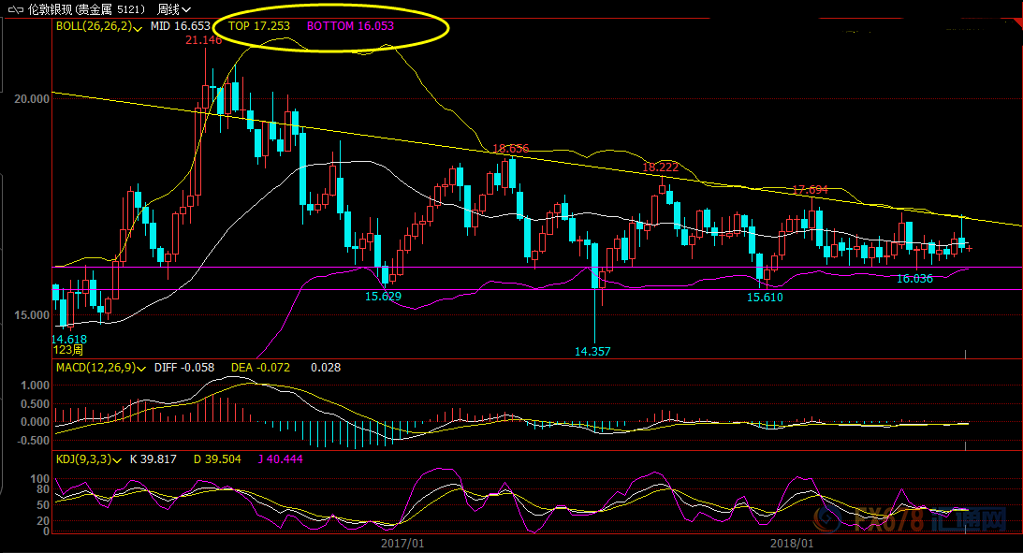Click the FX678 watermark logo
Image resolution: width=1023 pixels, height=553 pixels.
[x=930, y=517]
